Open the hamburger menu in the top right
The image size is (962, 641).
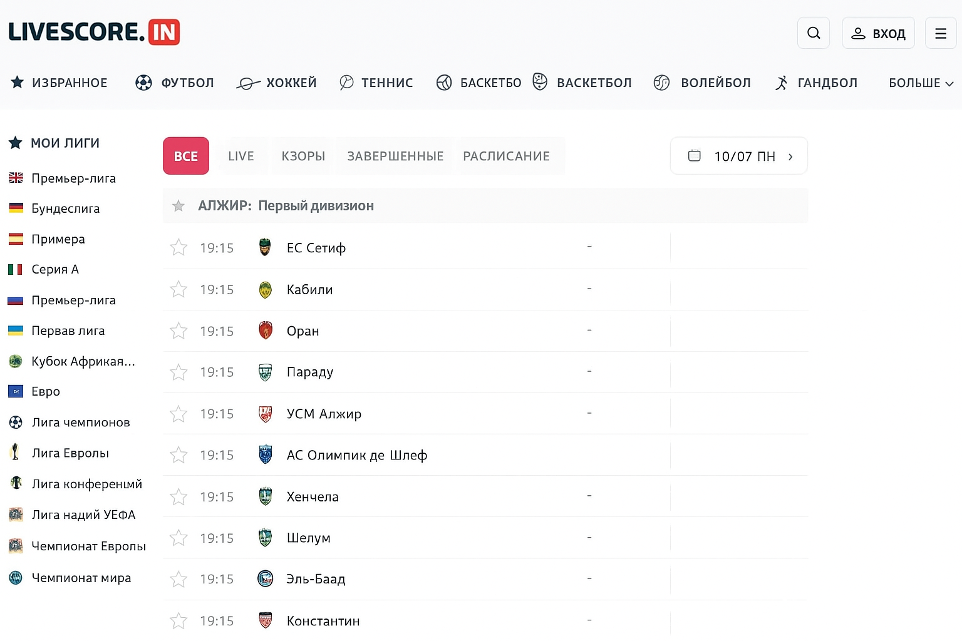941,33
